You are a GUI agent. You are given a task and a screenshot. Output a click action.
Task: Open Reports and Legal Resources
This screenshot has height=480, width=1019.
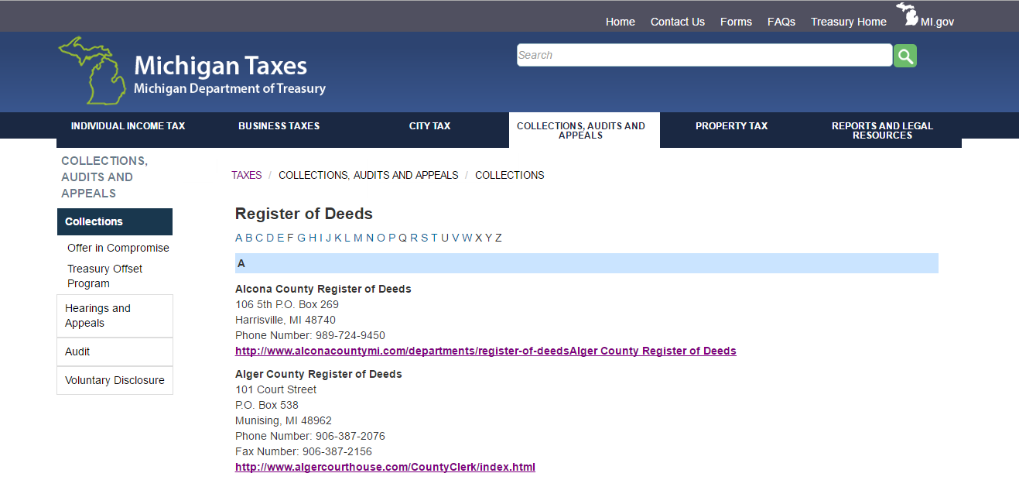881,130
